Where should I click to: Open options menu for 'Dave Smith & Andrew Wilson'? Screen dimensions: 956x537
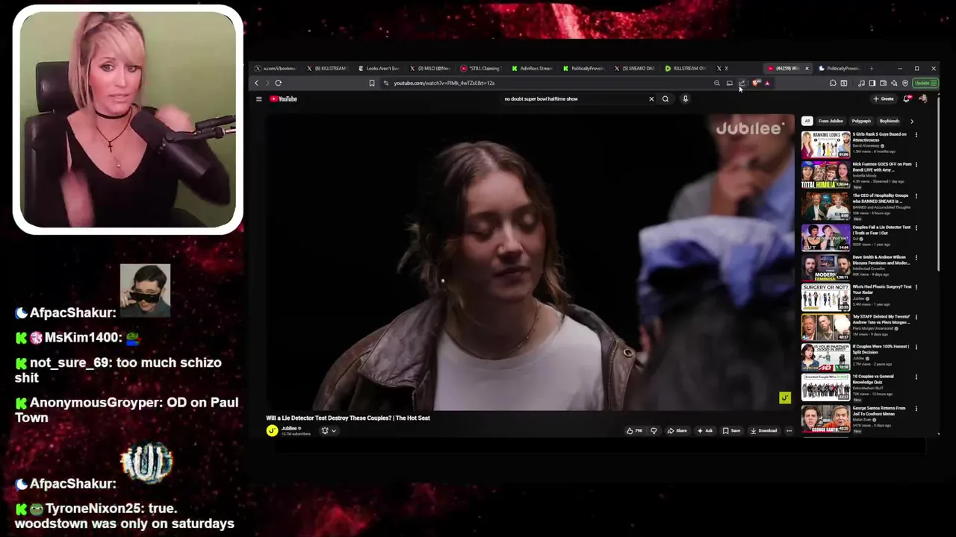pos(916,257)
